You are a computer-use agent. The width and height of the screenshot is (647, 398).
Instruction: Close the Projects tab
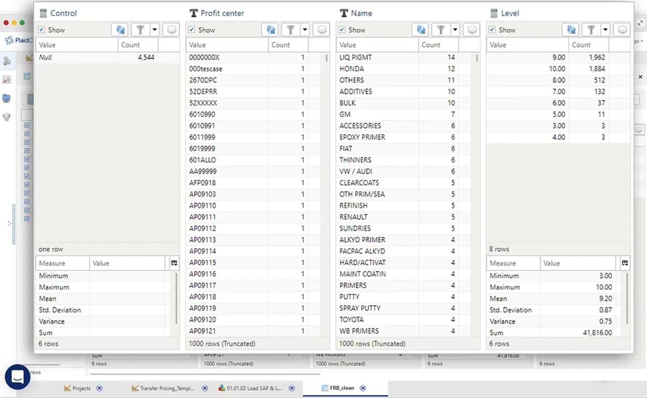click(x=100, y=388)
